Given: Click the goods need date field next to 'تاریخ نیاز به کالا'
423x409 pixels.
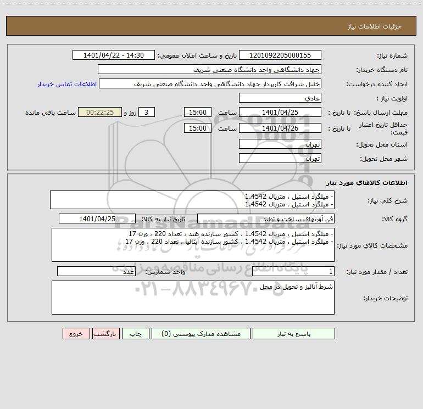Looking at the screenshot, I should [97, 218].
